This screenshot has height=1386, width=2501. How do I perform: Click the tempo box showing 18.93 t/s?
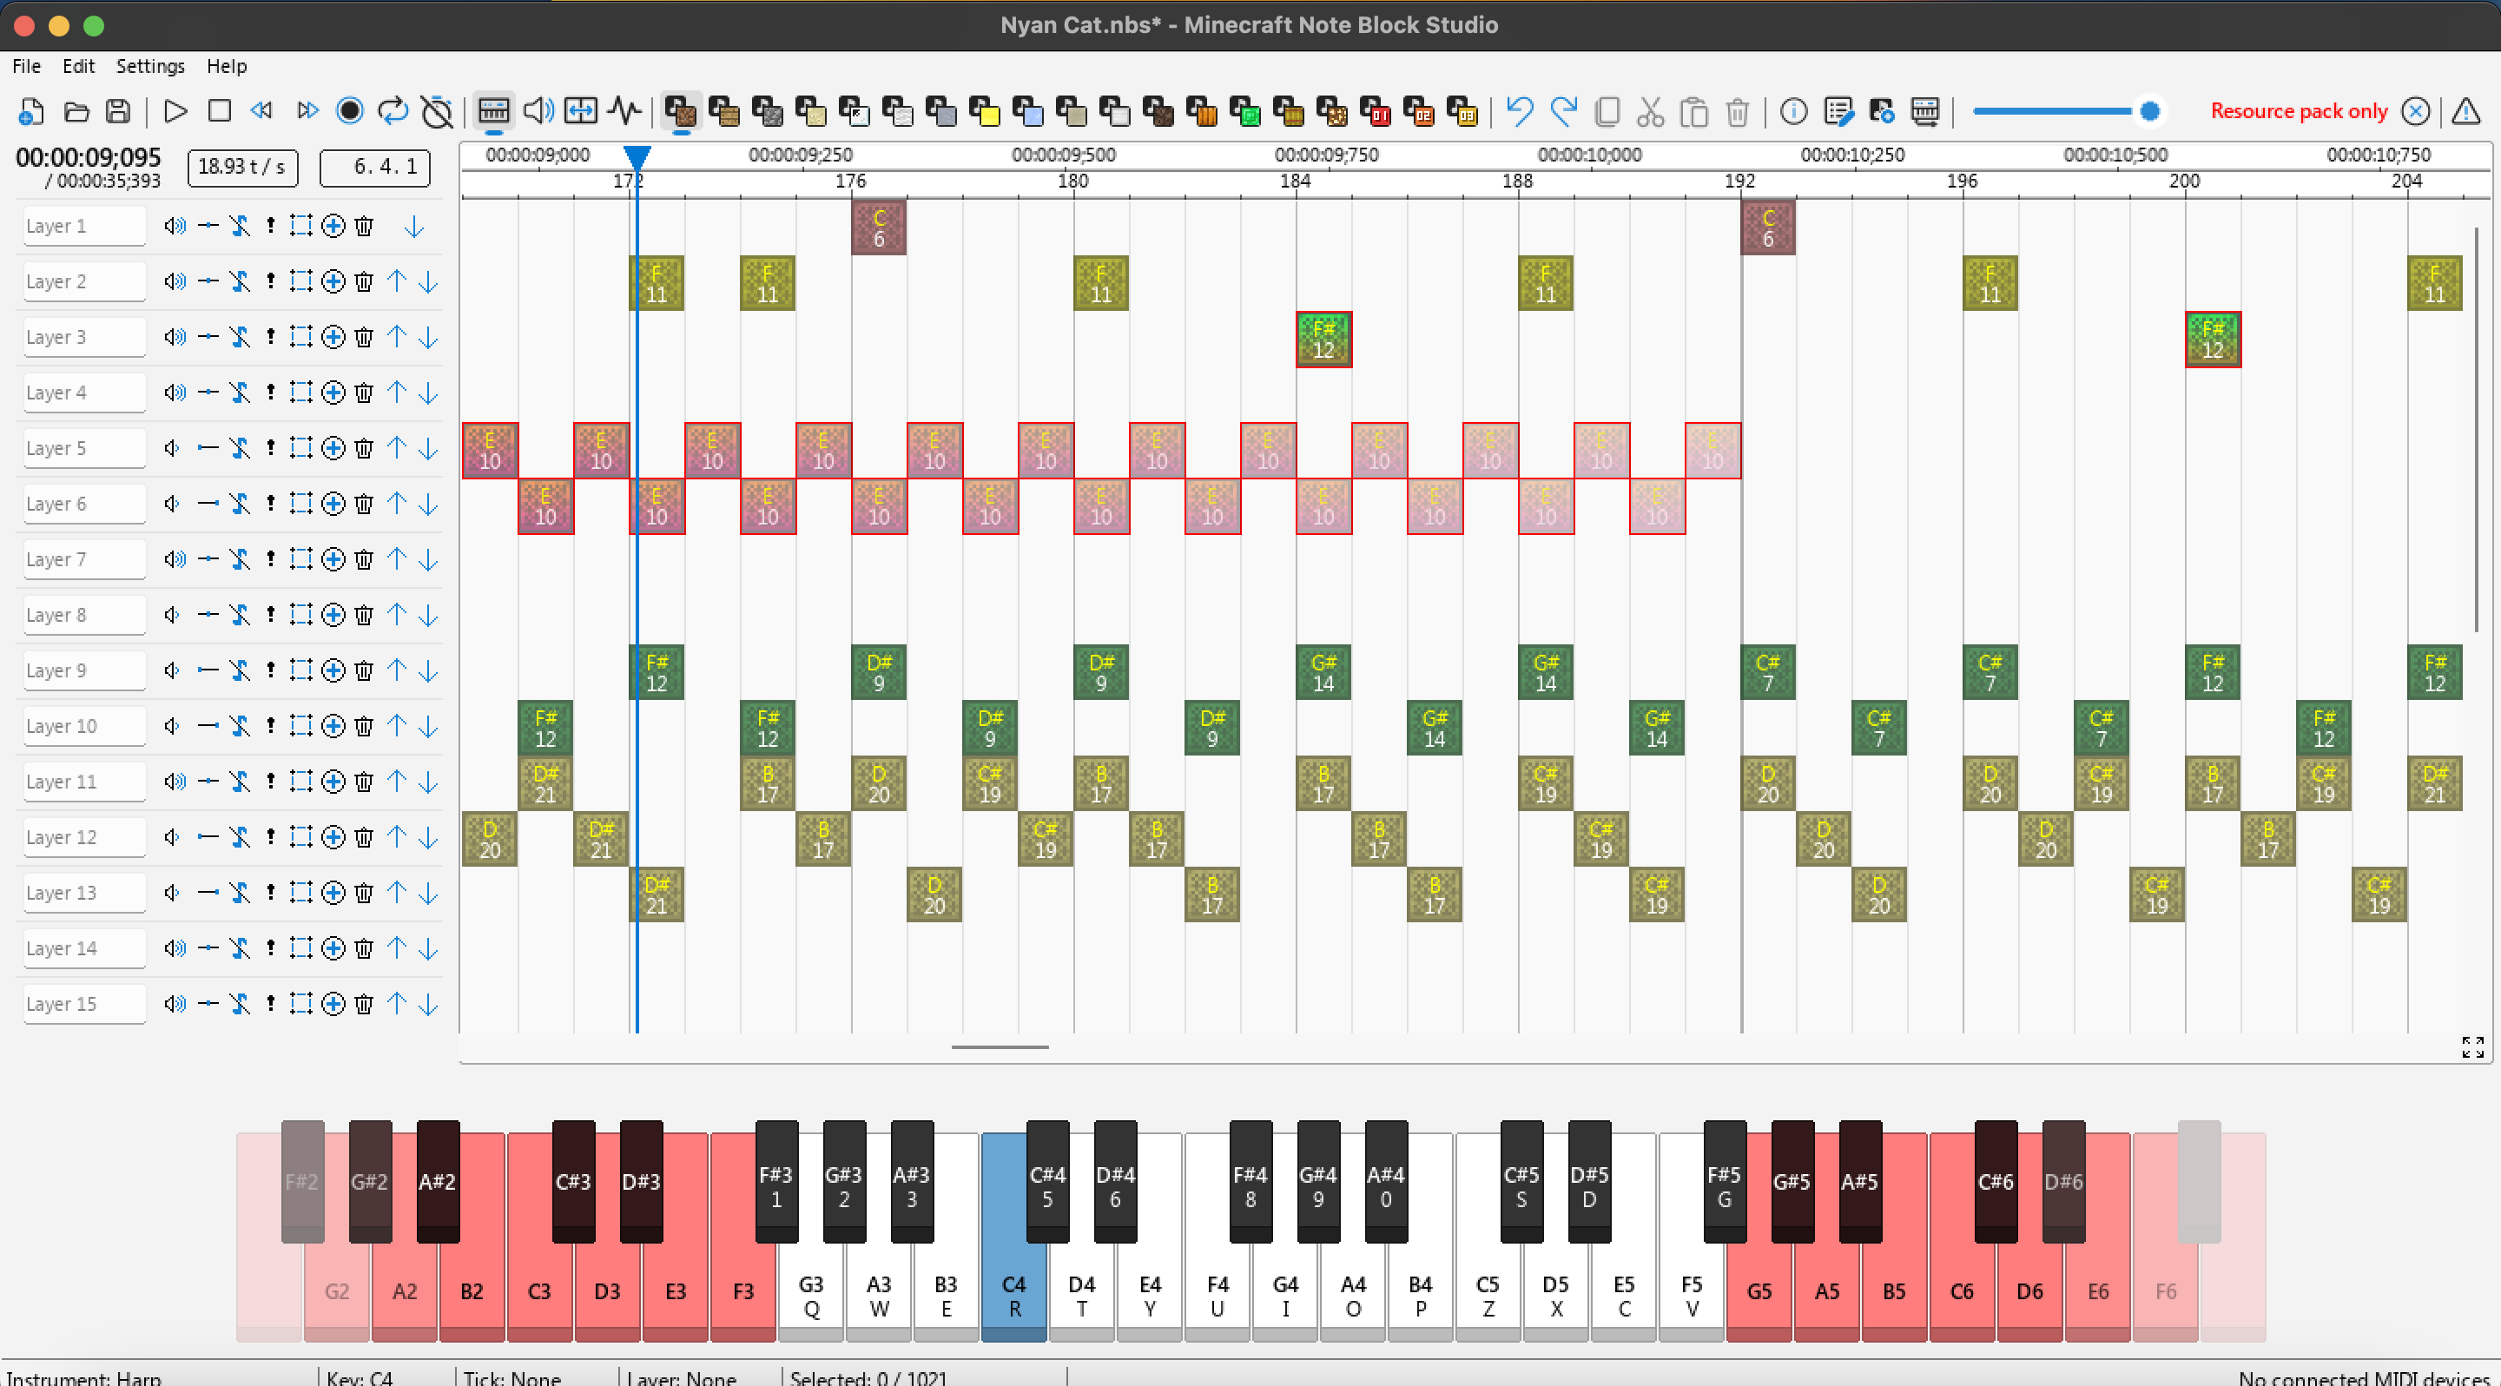click(x=241, y=167)
